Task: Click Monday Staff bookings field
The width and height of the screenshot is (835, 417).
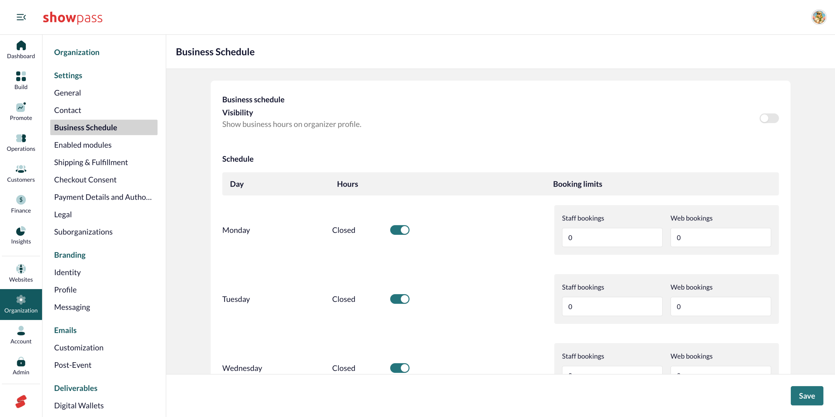Action: [x=612, y=238]
